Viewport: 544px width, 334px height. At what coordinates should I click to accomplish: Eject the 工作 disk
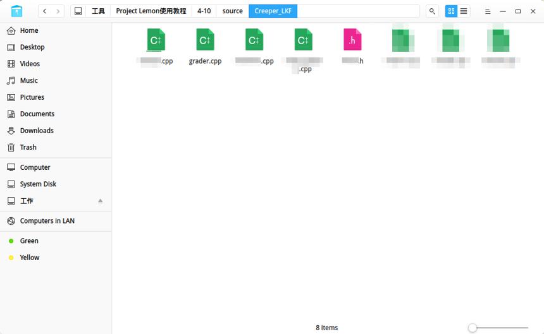pos(101,201)
